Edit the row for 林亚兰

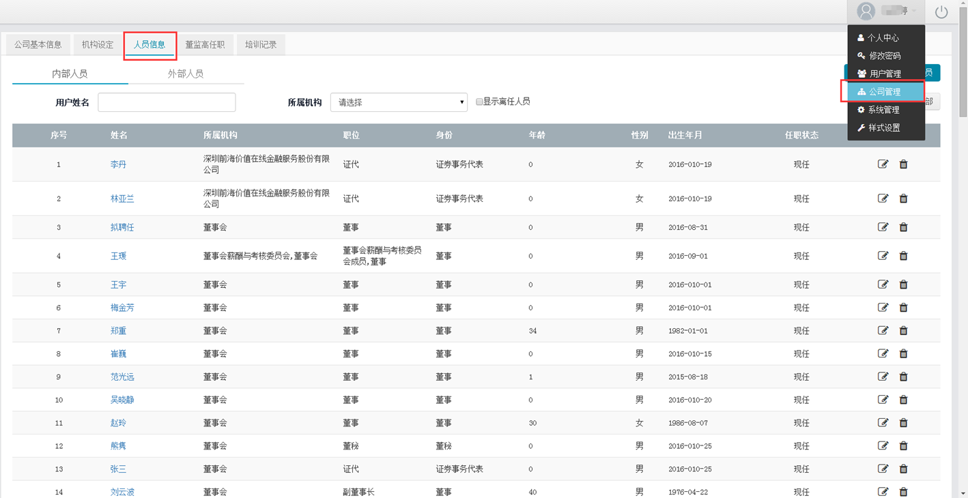pyautogui.click(x=883, y=199)
